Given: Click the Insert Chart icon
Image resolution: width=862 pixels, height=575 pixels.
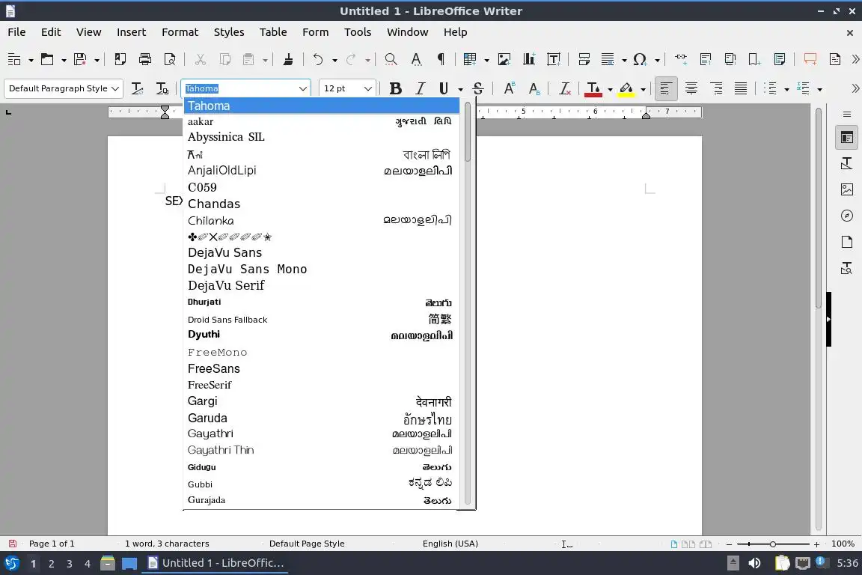Looking at the screenshot, I should point(529,59).
